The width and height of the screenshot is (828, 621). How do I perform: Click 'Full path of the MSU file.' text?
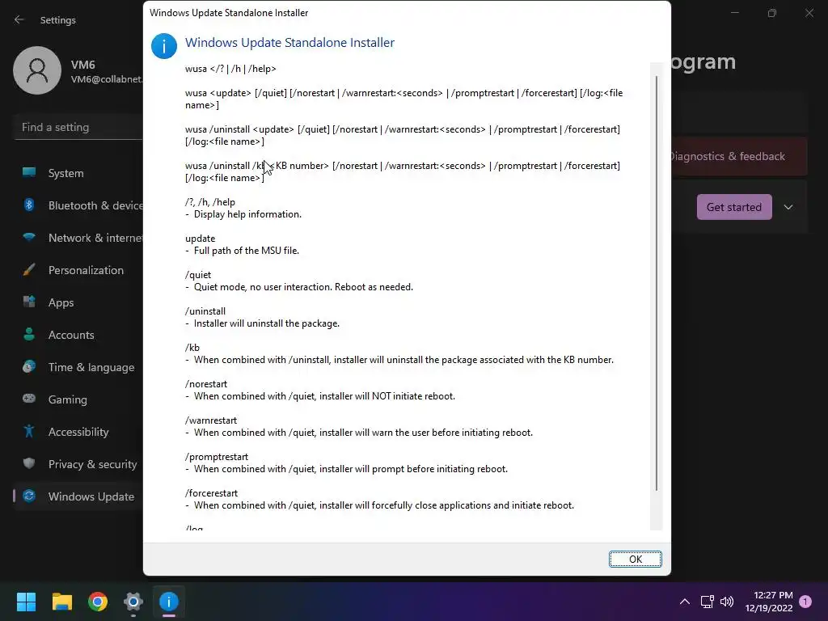point(247,251)
